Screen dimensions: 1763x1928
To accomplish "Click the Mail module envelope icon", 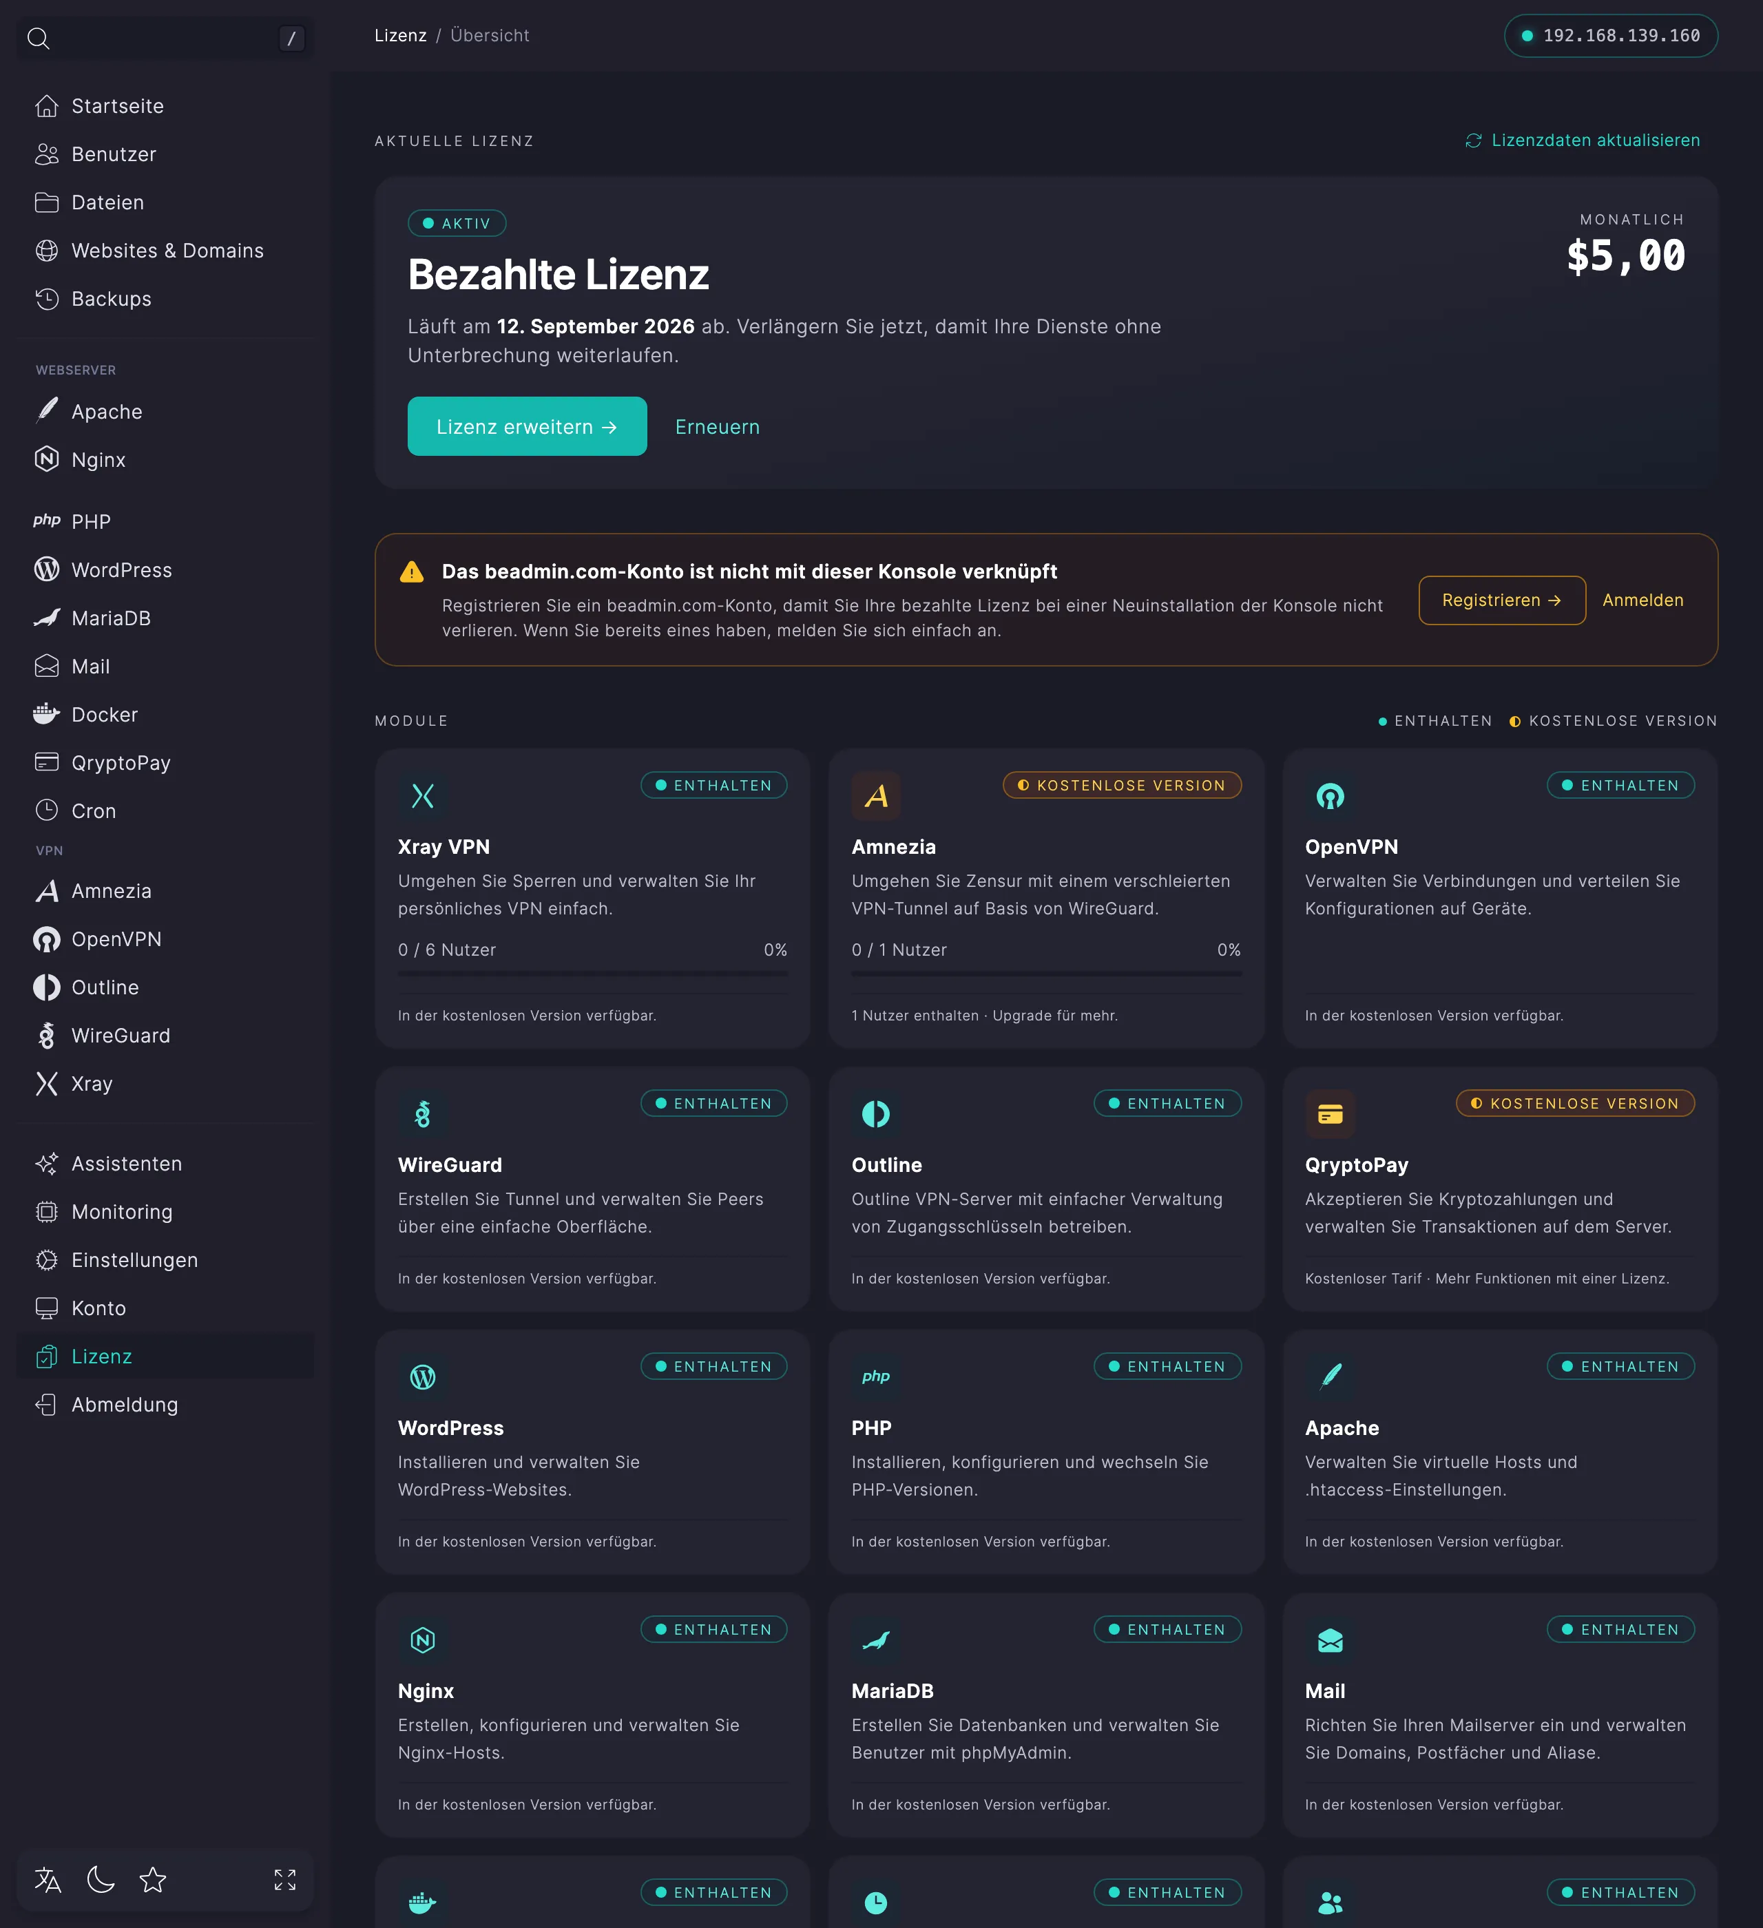I will 1330,1640.
